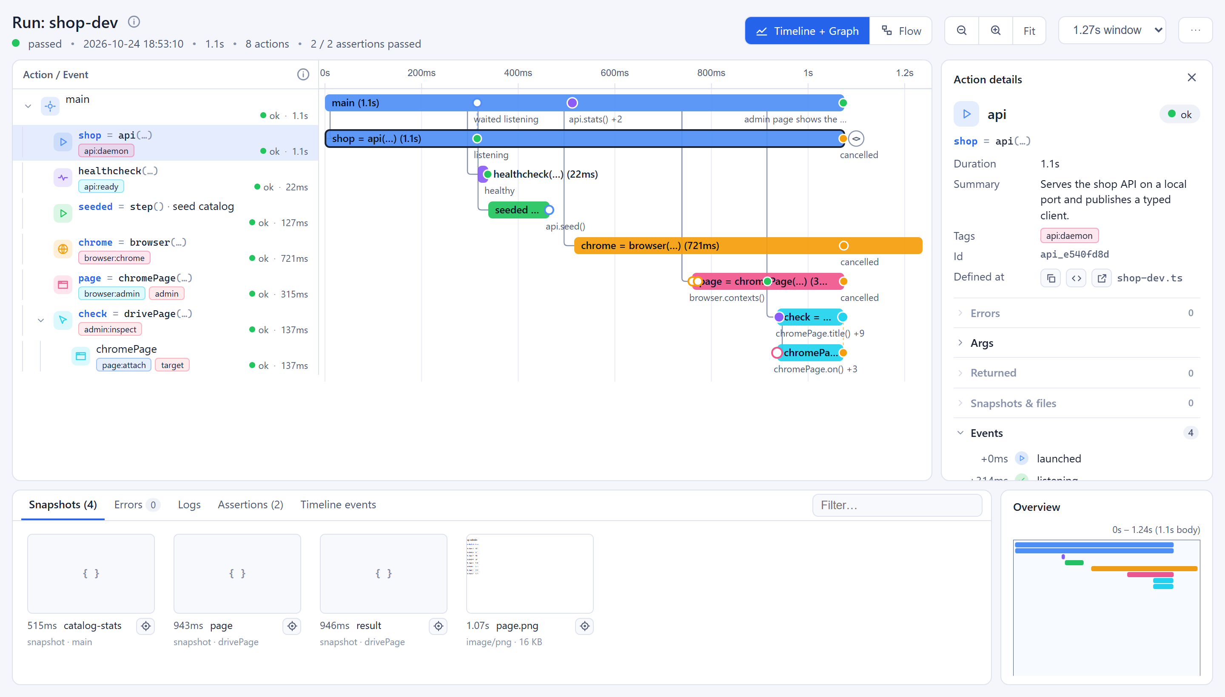Open the Logs tab
The image size is (1225, 697).
189,504
